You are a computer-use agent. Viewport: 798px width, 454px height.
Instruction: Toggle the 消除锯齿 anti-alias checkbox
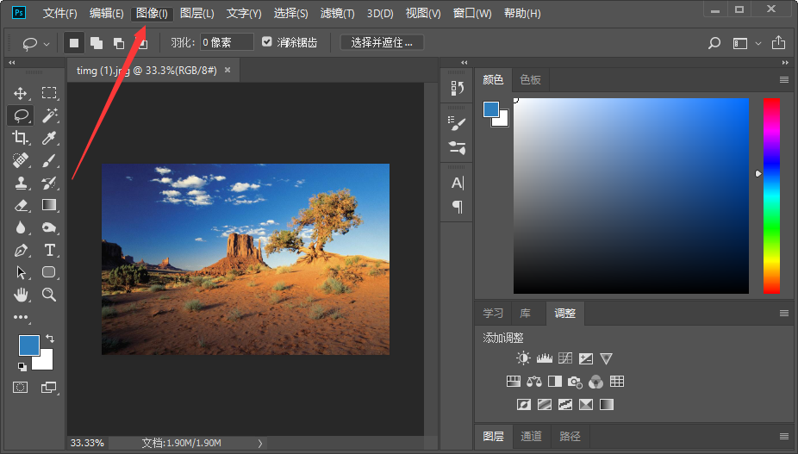tap(266, 41)
